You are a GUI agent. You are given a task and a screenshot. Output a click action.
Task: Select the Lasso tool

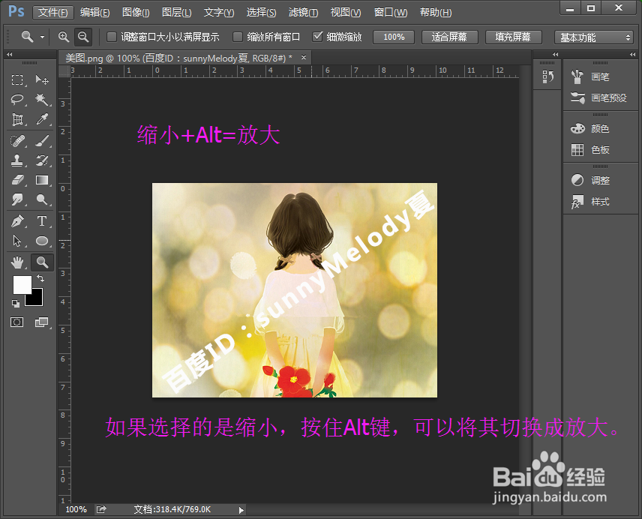coord(17,99)
